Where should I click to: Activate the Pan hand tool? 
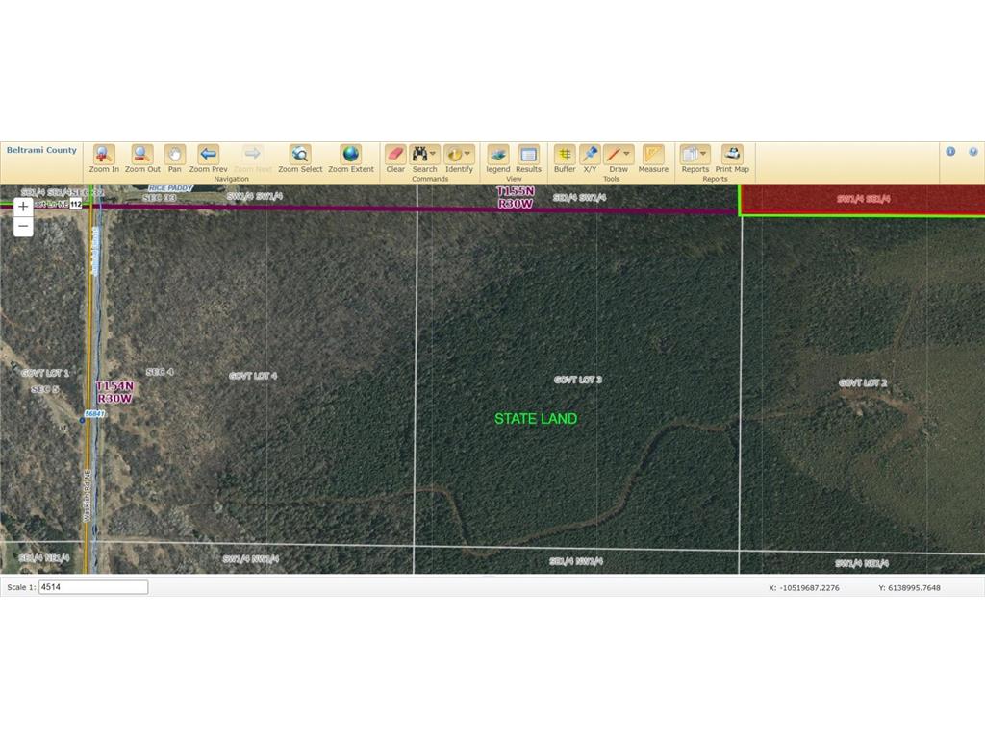click(174, 155)
